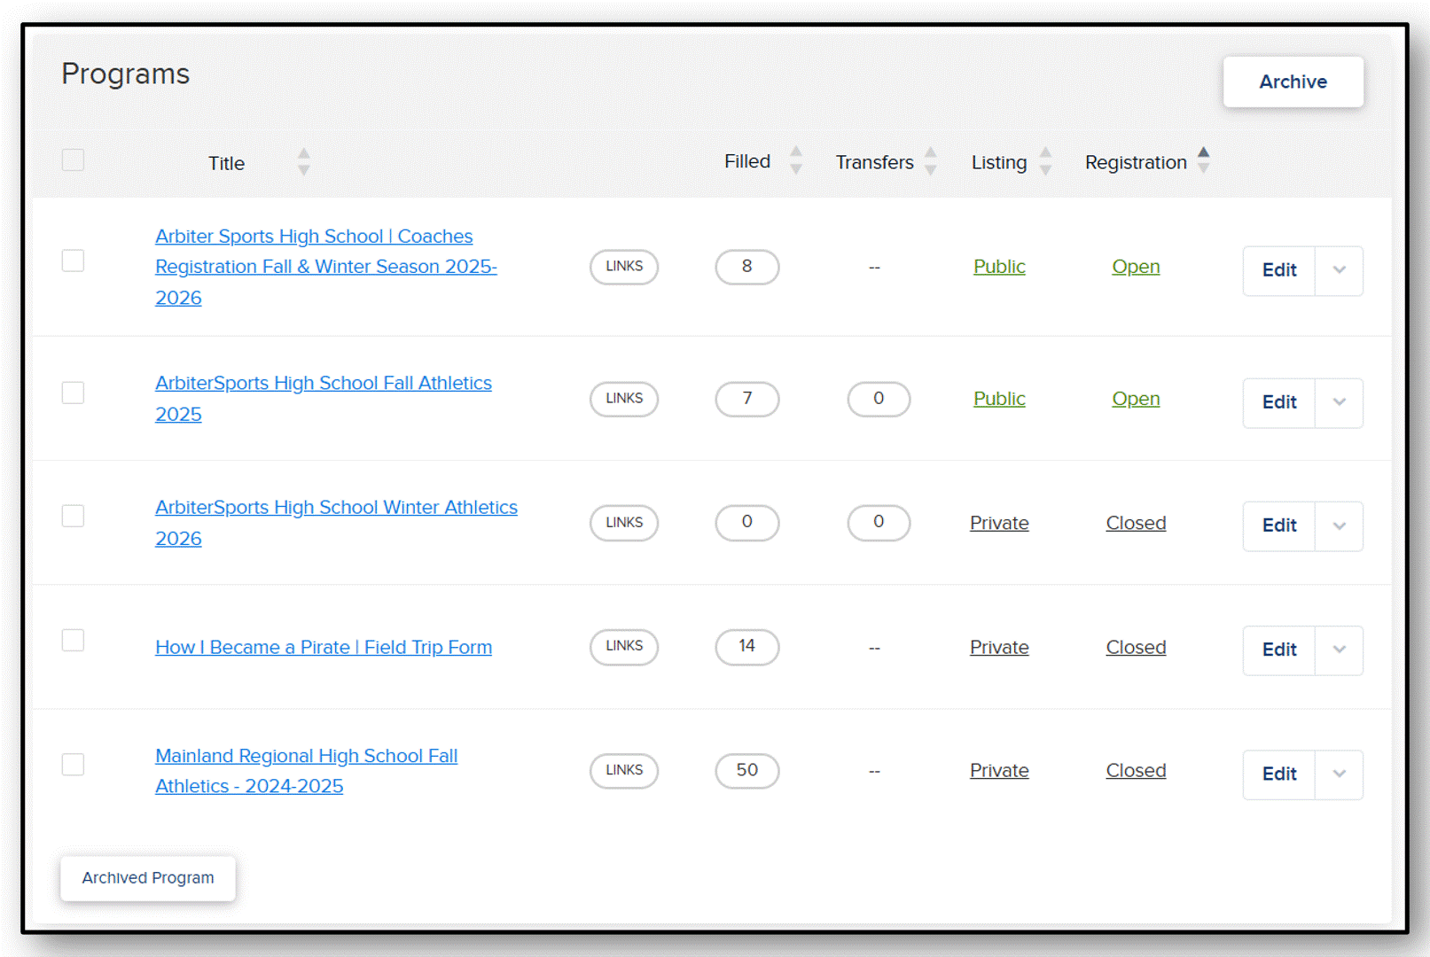The image size is (1430, 957).
Task: Open ArbiterSports High School Fall Athletics 2025
Action: tap(324, 399)
